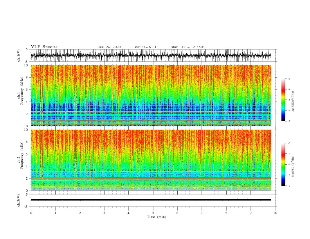Click the ch.1 PSD color scale bar
The height and width of the screenshot is (239, 310).
coord(283,100)
